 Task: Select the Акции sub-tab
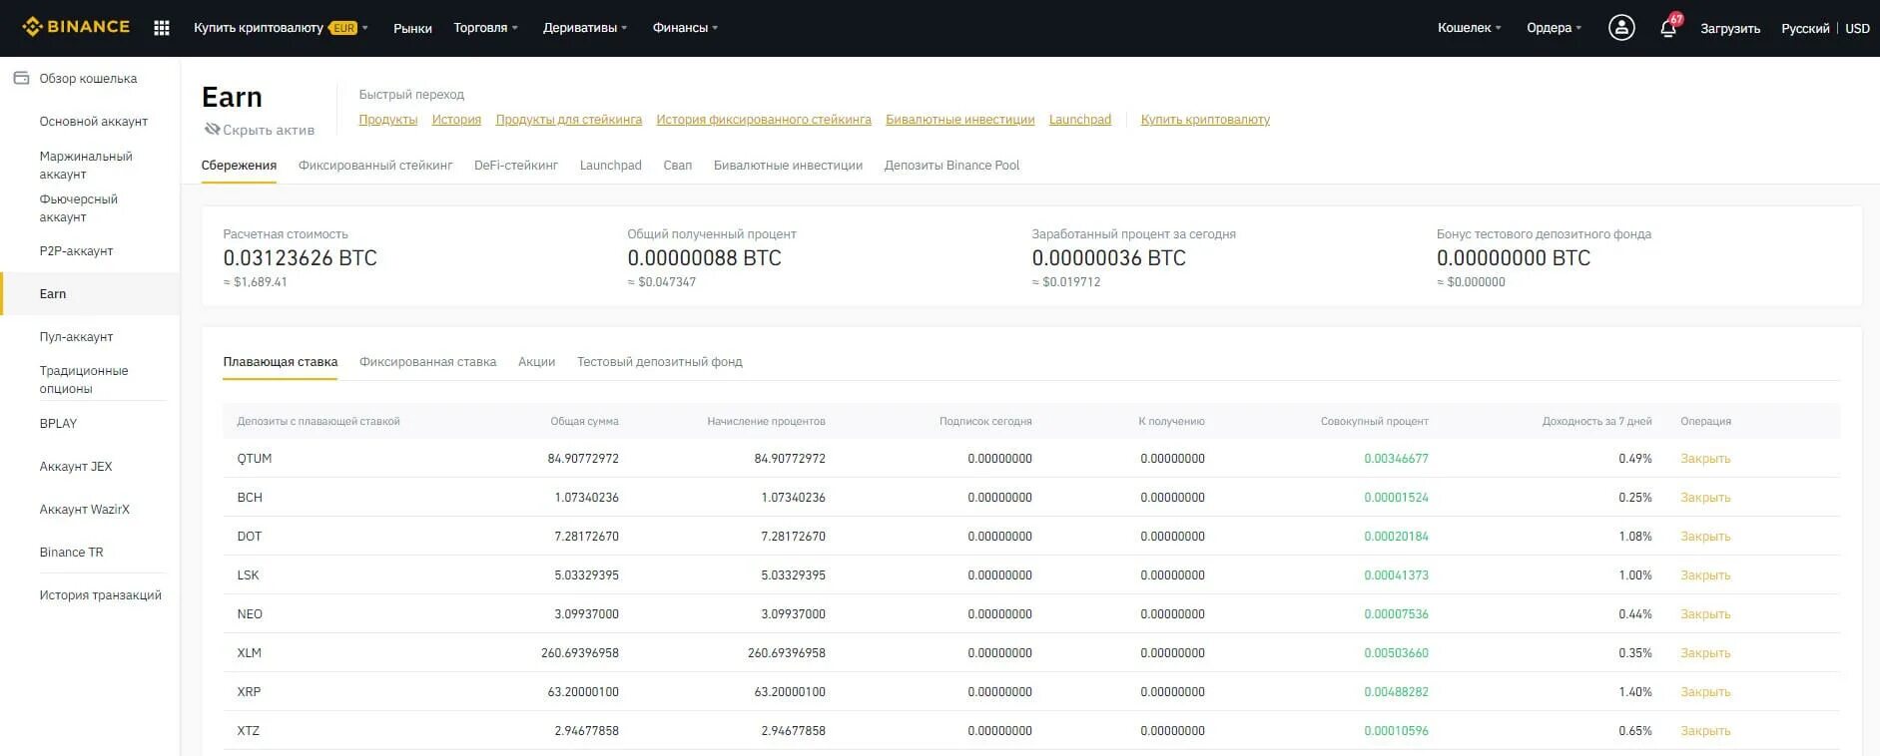pos(536,362)
